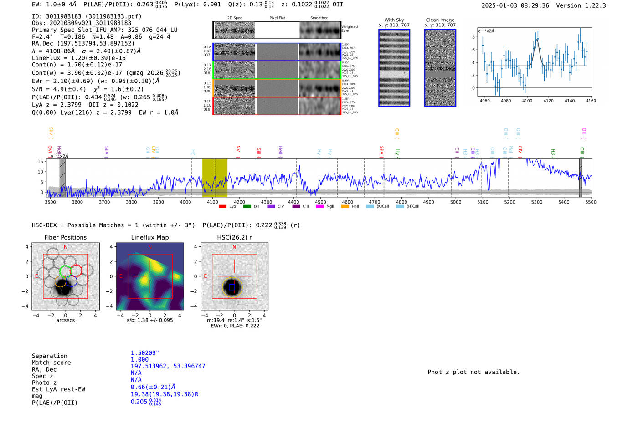Click the blue-bordered 2D spectrum fiber row

[277, 52]
